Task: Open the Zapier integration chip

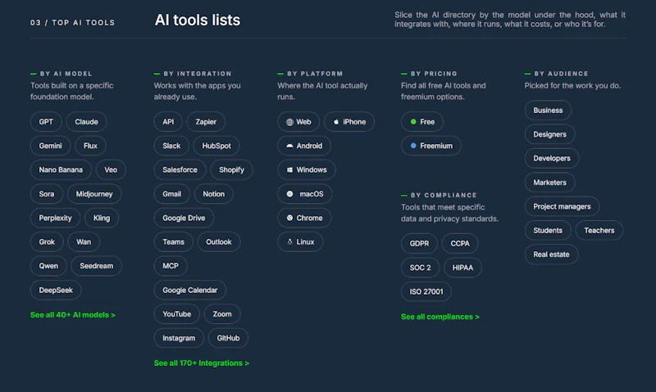Action: click(206, 122)
